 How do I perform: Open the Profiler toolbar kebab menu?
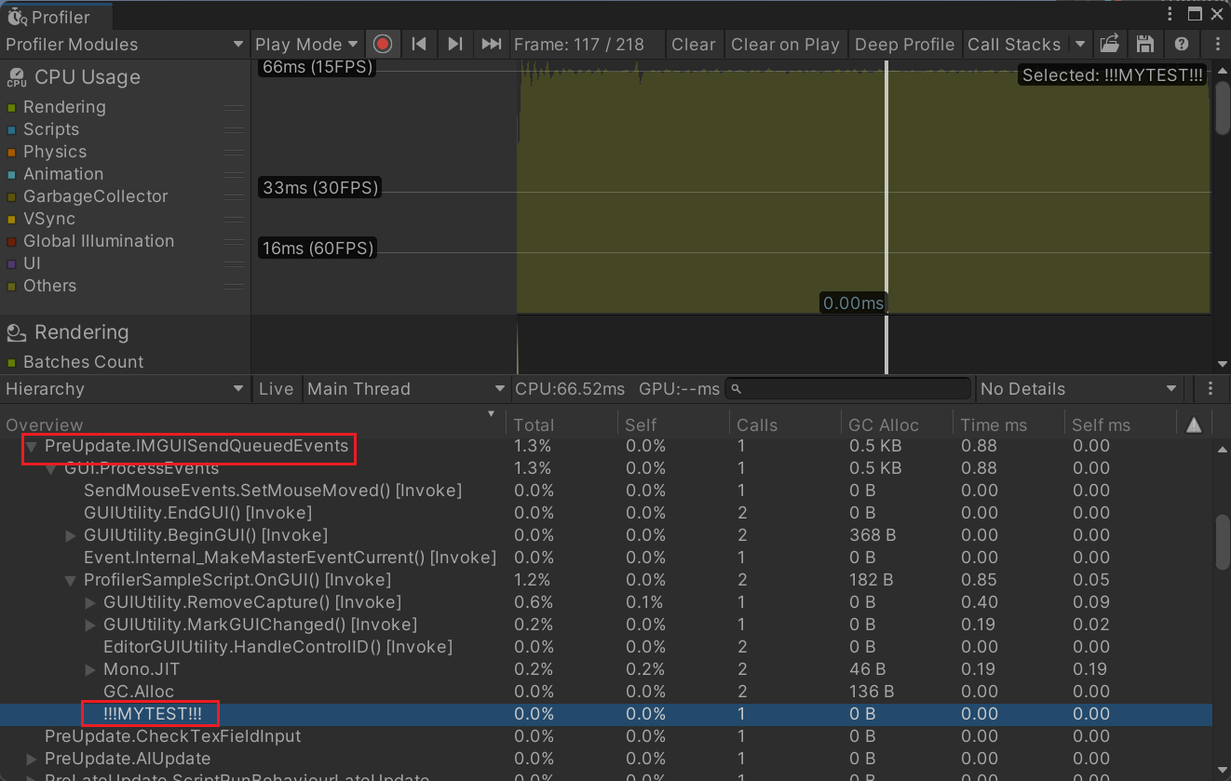[x=1217, y=44]
